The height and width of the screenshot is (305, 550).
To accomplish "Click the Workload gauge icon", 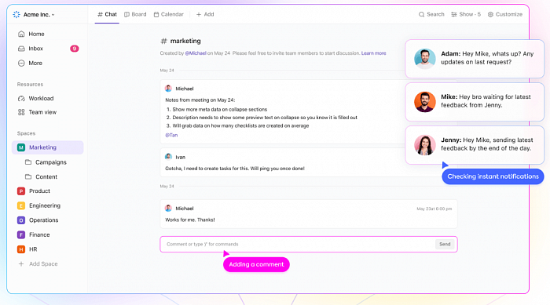I will 21,98.
